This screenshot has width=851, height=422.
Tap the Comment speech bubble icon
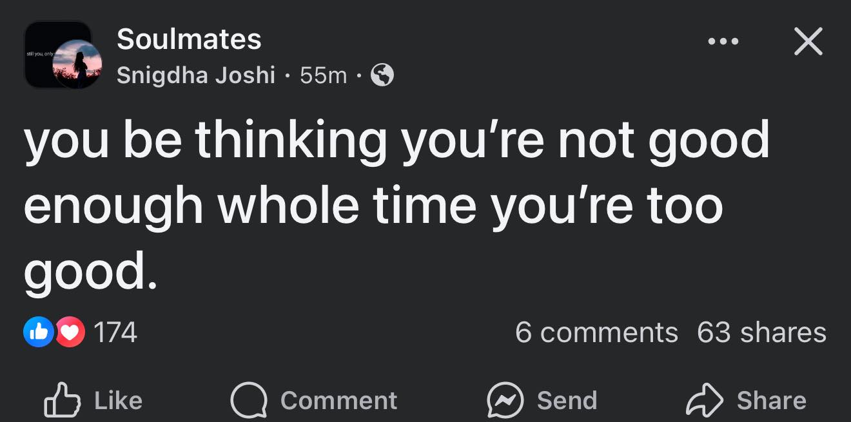249,401
